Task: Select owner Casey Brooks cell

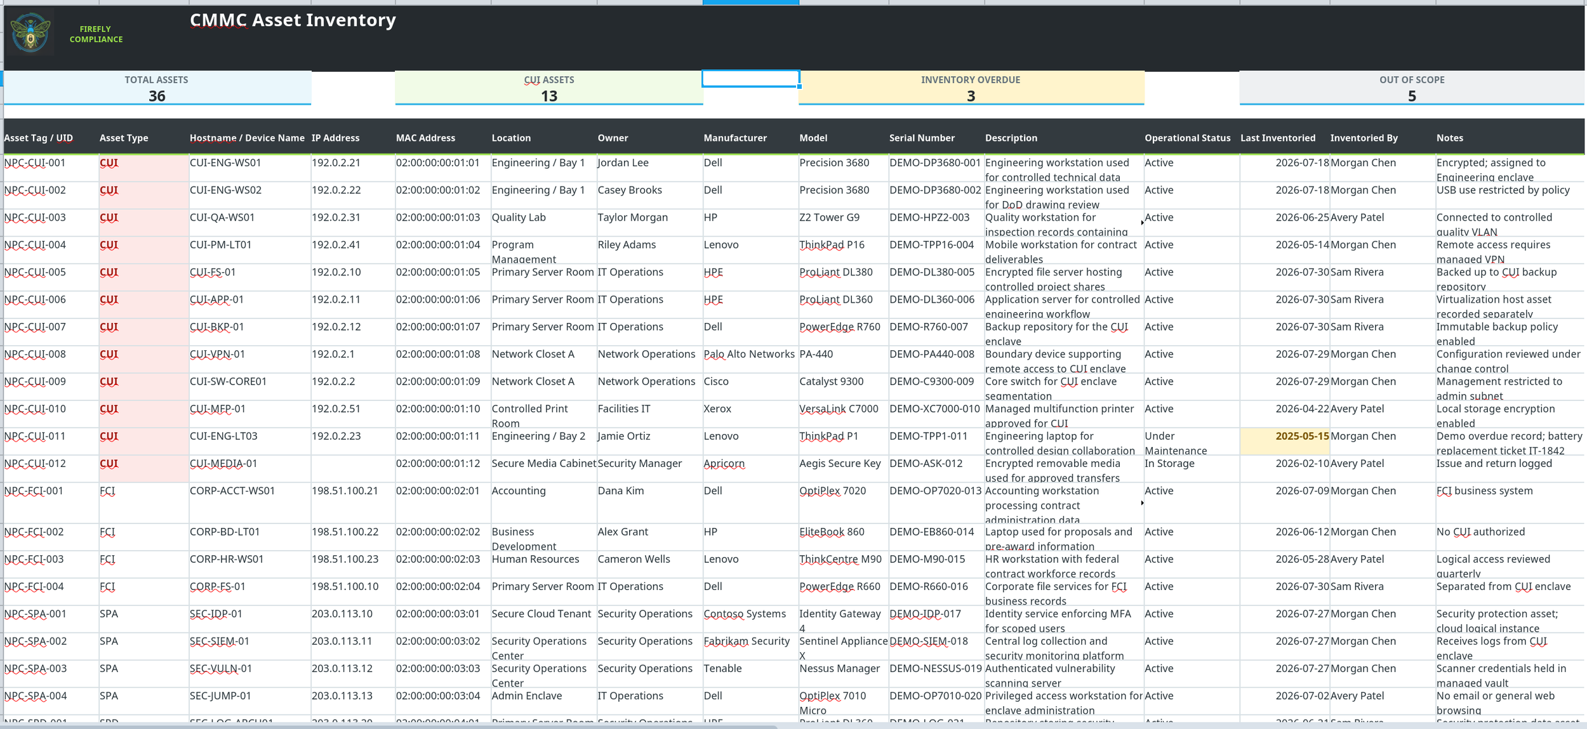Action: click(x=650, y=195)
